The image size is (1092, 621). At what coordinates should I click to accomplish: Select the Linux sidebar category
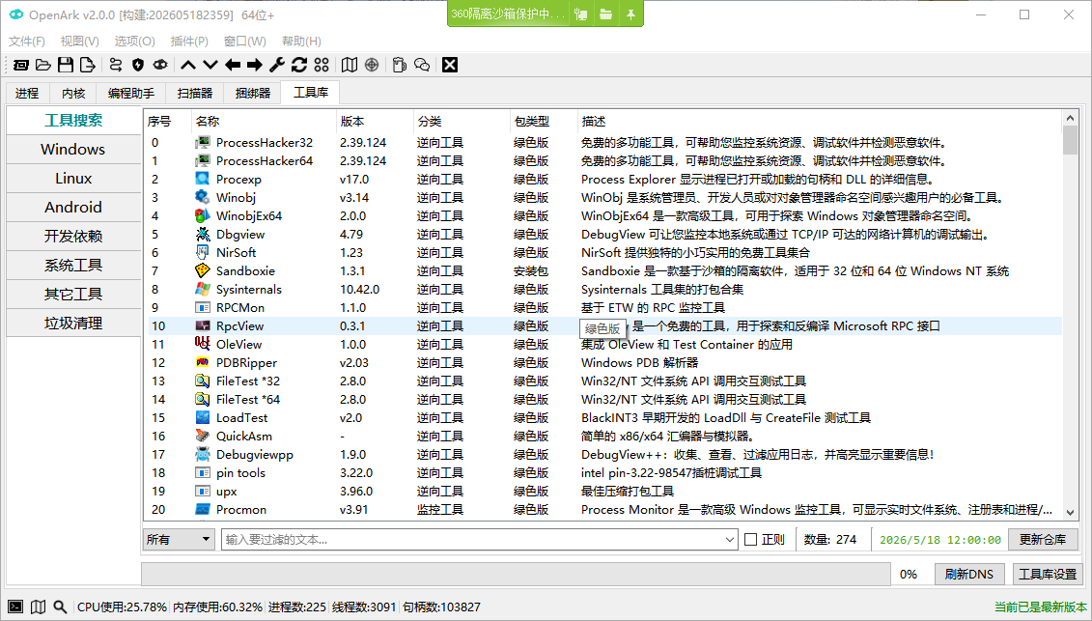tap(73, 179)
